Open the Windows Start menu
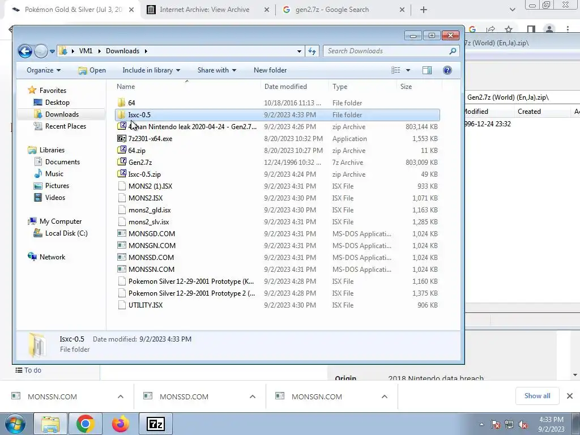 click(x=14, y=424)
